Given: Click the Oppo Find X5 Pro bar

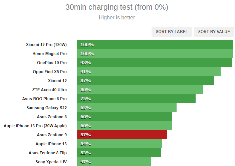Looking at the screenshot, I should tap(149, 71).
